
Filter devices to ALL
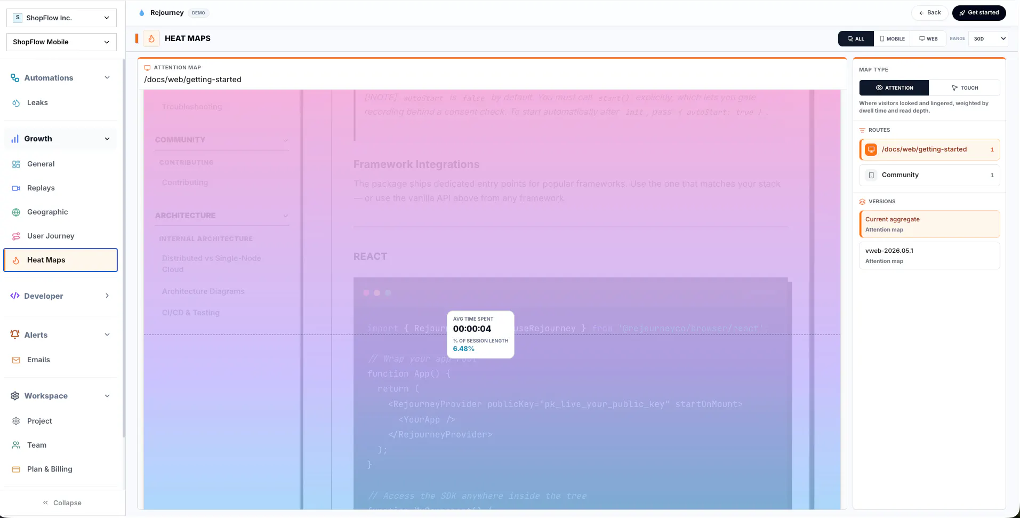(x=856, y=39)
